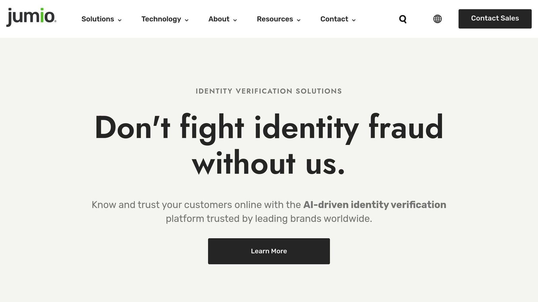Image resolution: width=538 pixels, height=302 pixels.
Task: Open the Resources menu label
Action: coord(275,19)
